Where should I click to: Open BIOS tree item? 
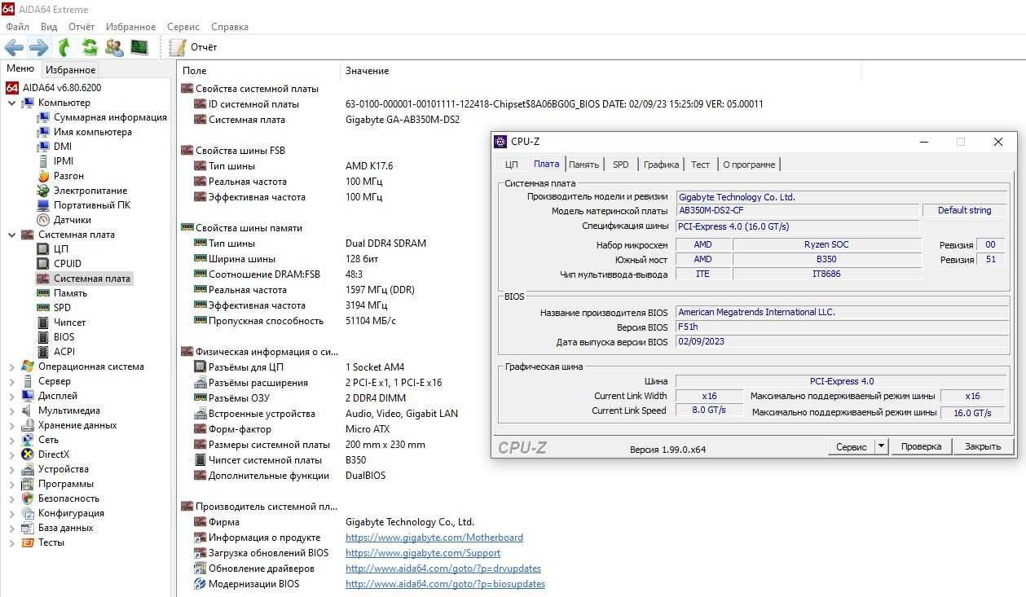click(x=64, y=337)
